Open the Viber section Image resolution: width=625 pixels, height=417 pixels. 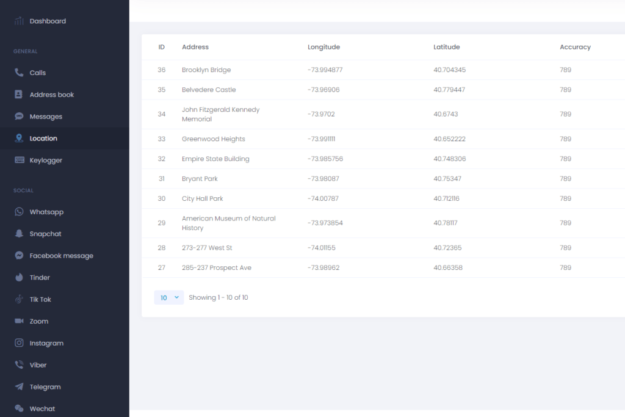(x=38, y=364)
